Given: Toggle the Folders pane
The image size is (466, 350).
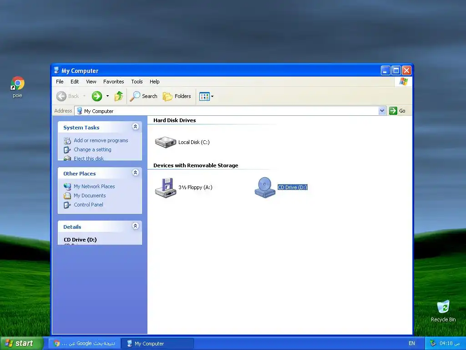Looking at the screenshot, I should click(177, 96).
